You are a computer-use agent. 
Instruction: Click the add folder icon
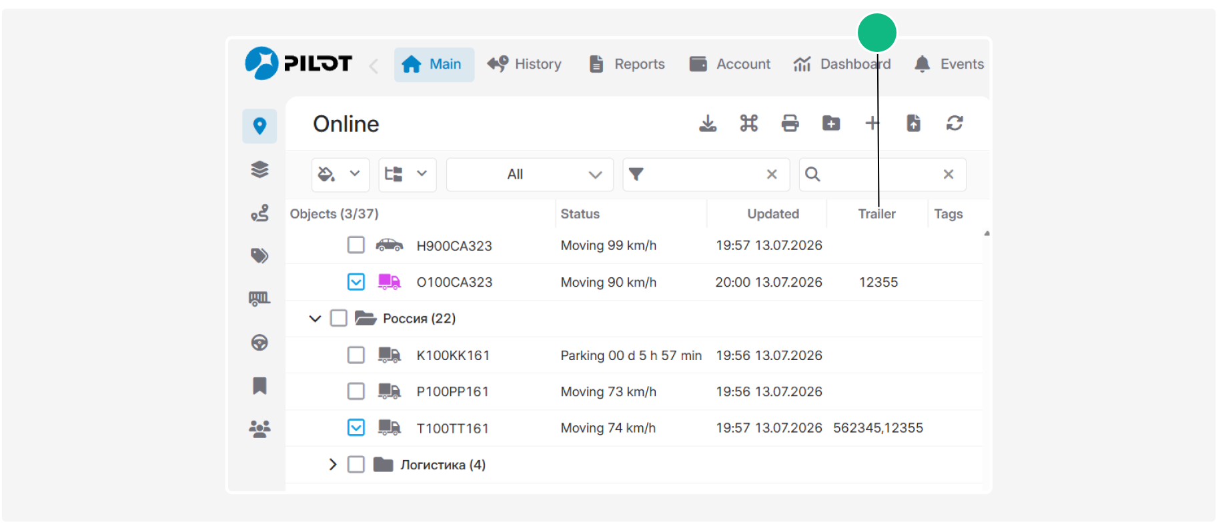point(831,123)
